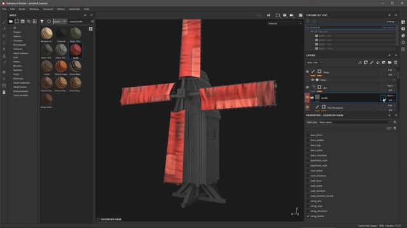Click the add mask icon in Layers toolbar

pos(366,63)
